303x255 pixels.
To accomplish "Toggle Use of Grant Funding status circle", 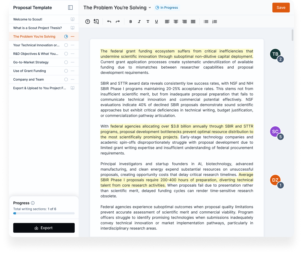I will [66, 71].
